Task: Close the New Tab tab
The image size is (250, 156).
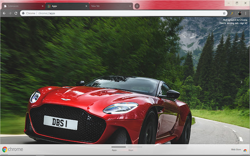Action: [x=130, y=6]
